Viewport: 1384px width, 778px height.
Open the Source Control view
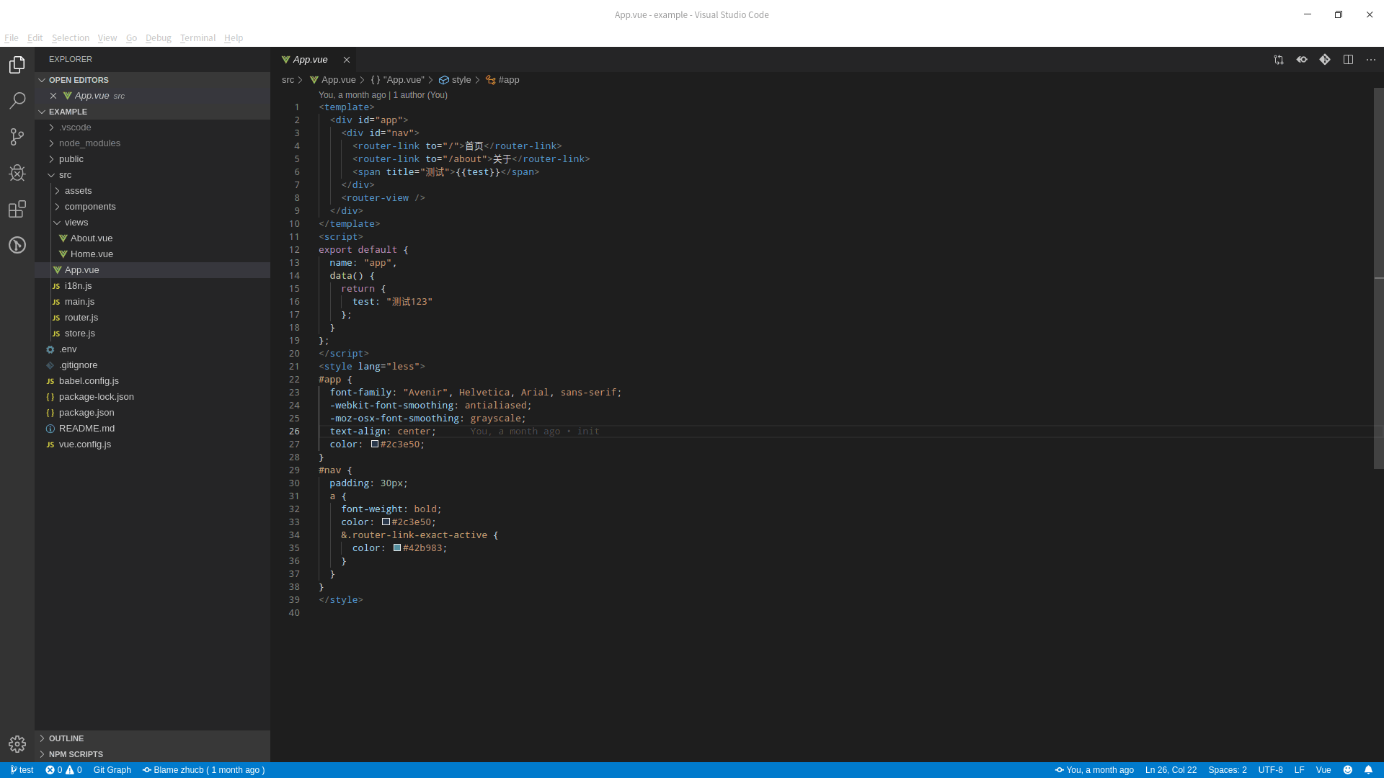pyautogui.click(x=17, y=137)
